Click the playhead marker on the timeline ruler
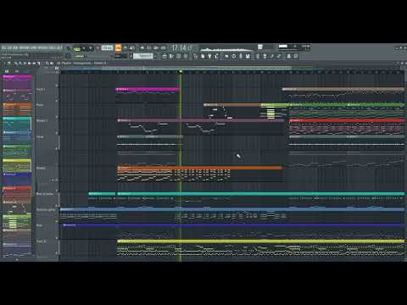 181,72
